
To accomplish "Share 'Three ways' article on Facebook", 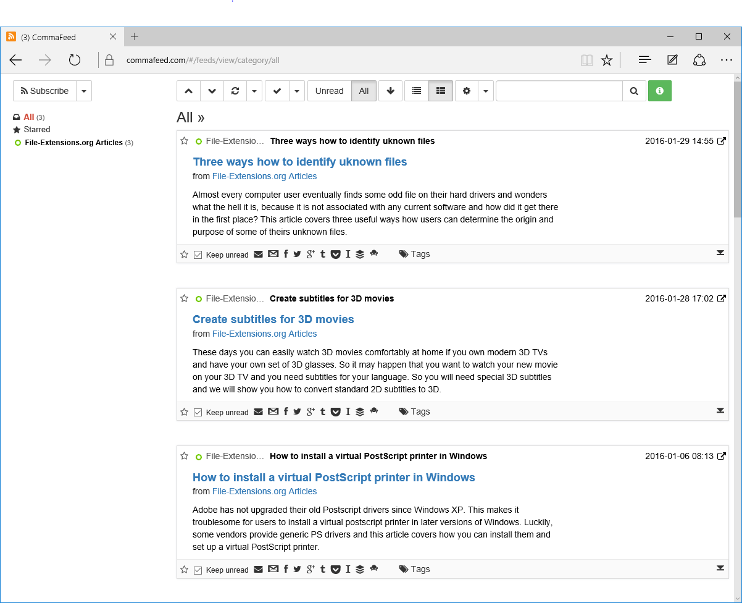I will (x=286, y=254).
